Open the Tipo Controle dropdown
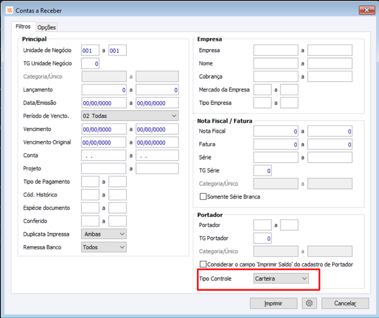The image size is (379, 318). (281, 279)
